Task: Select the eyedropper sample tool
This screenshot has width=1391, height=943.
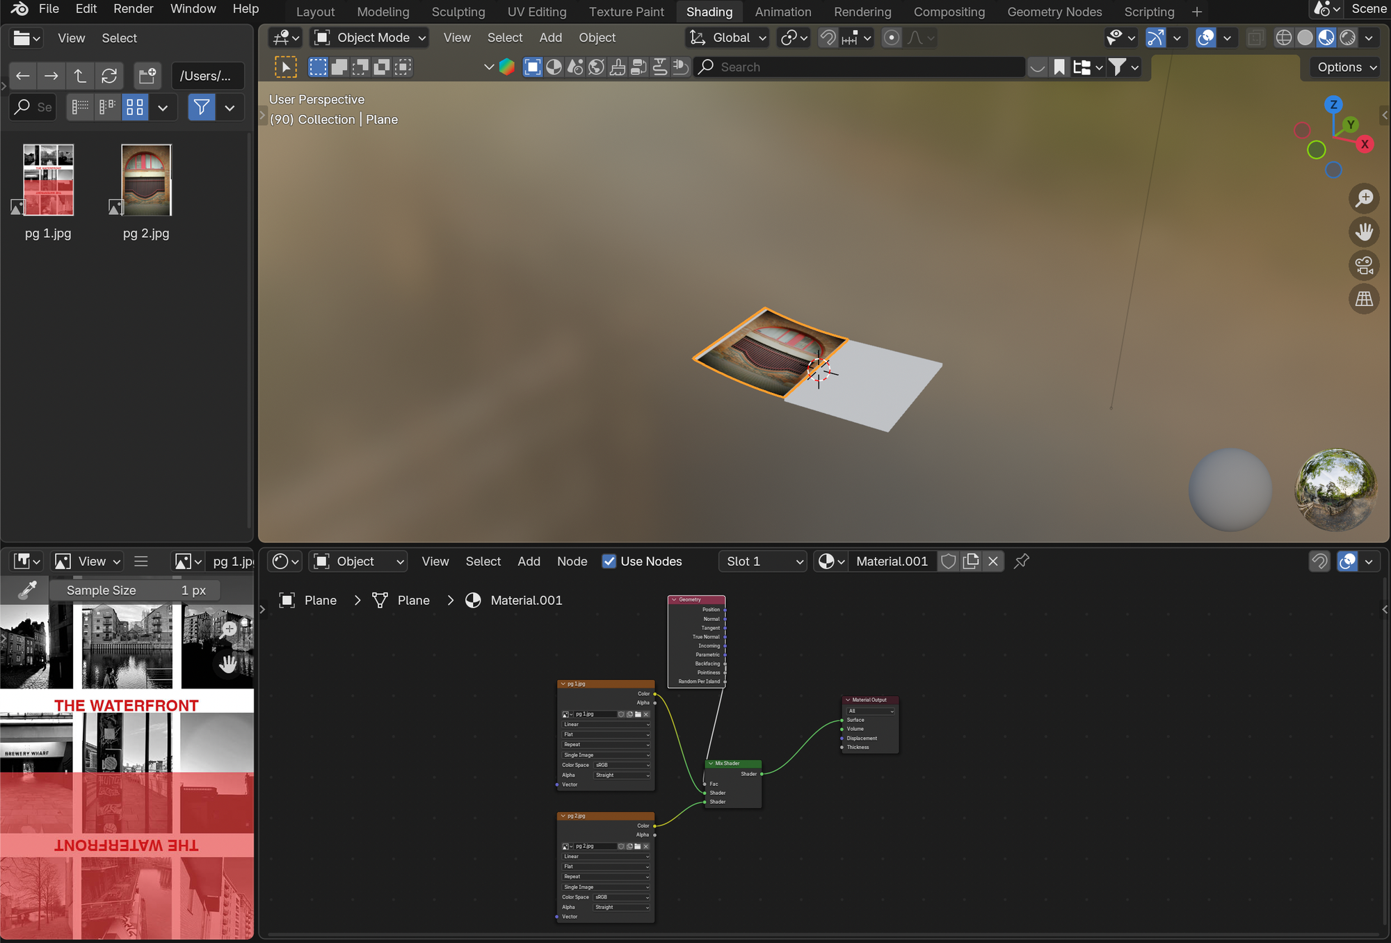Action: (x=26, y=590)
